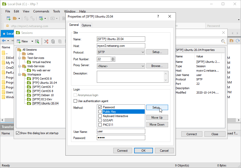Select the [FTP] CentOS 8 session

[42, 79]
